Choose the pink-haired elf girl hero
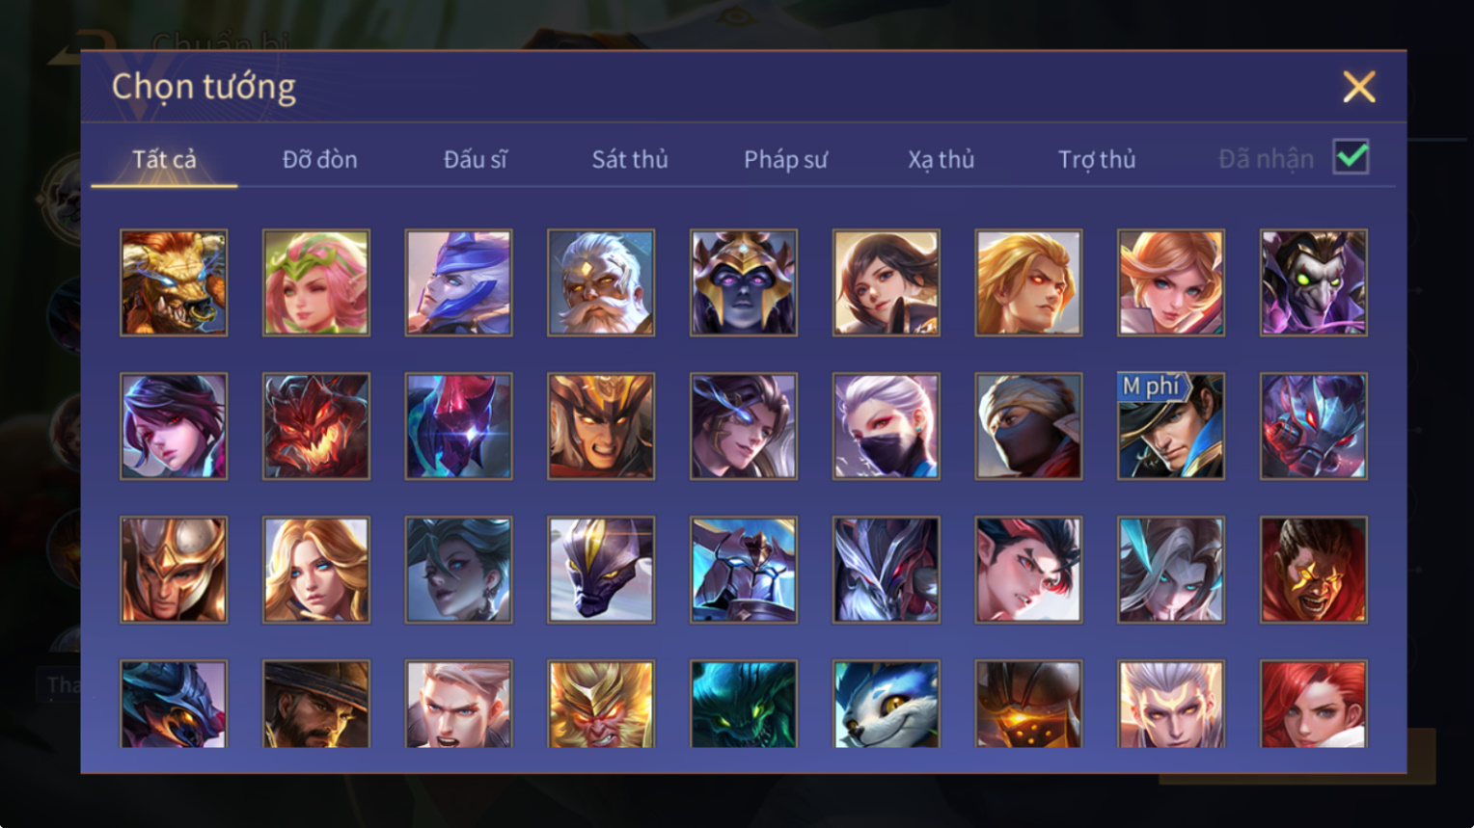The width and height of the screenshot is (1474, 828). click(315, 282)
